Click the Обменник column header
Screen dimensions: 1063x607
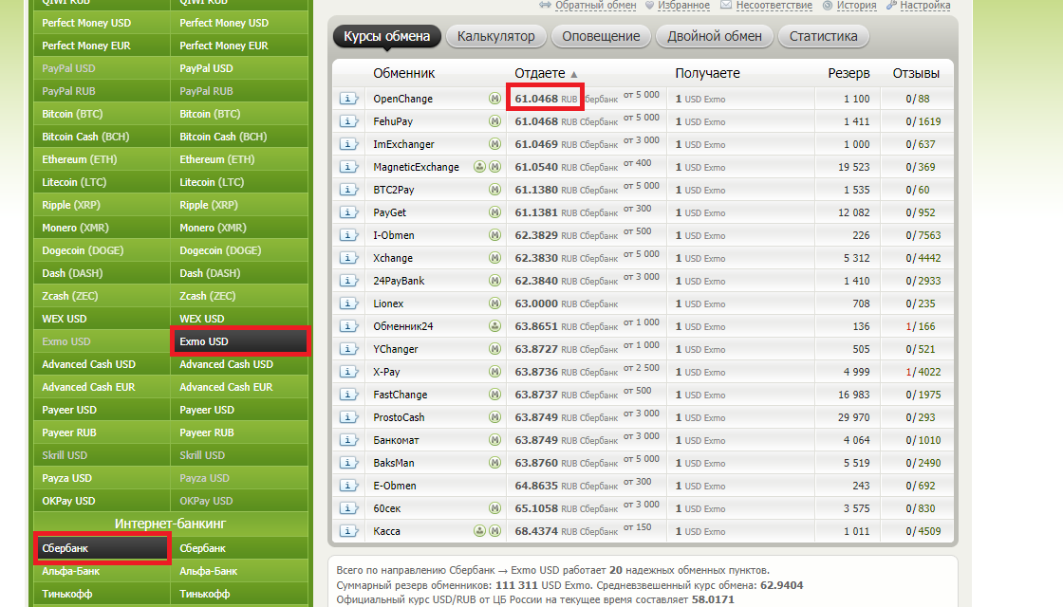404,73
